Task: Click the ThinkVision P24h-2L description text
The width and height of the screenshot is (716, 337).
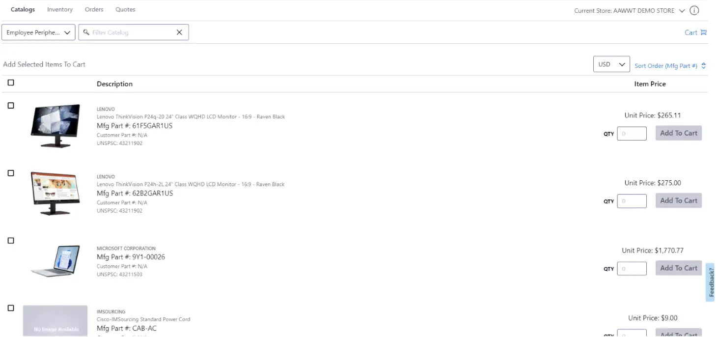Action: 191,184
